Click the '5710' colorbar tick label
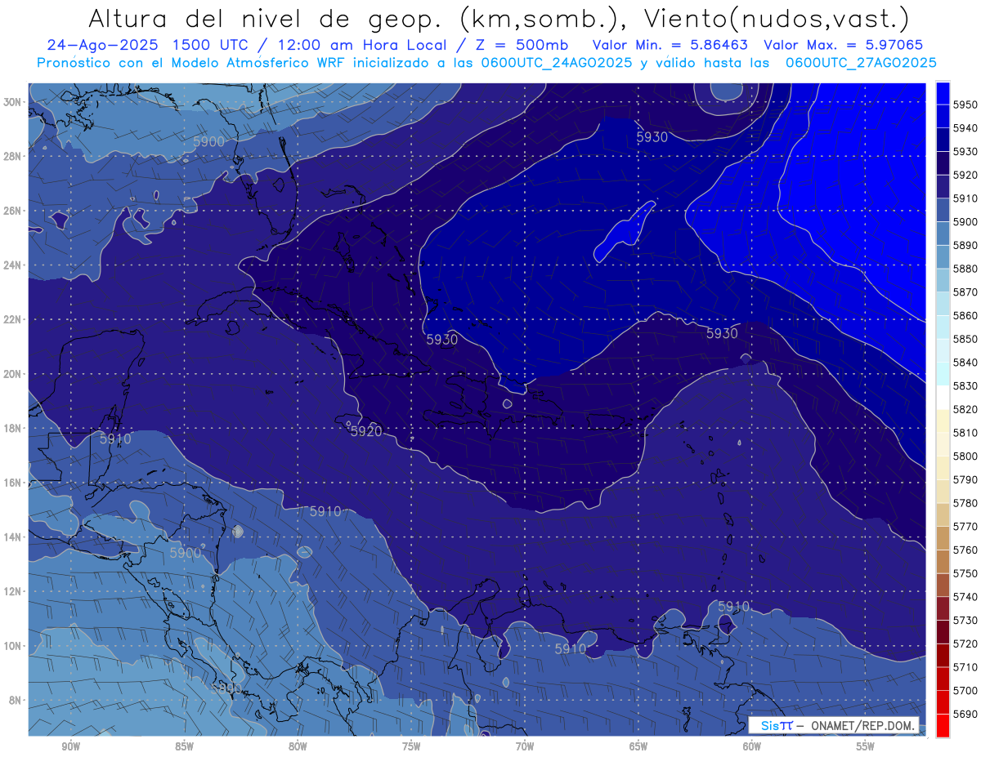Viewport: 981px width, 757px height. pyautogui.click(x=965, y=667)
